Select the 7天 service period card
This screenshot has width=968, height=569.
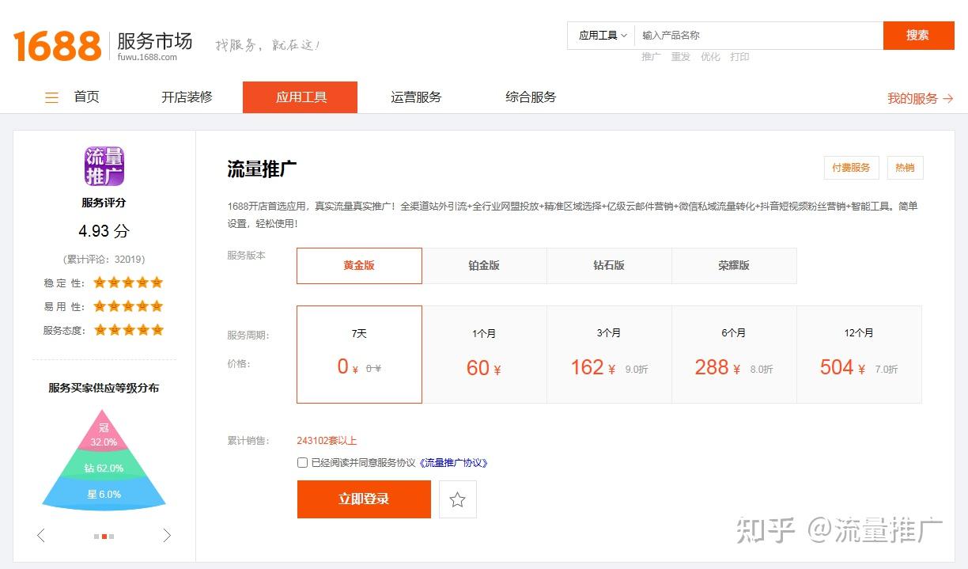[359, 354]
